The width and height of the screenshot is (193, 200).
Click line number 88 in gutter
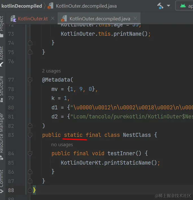click(11, 190)
